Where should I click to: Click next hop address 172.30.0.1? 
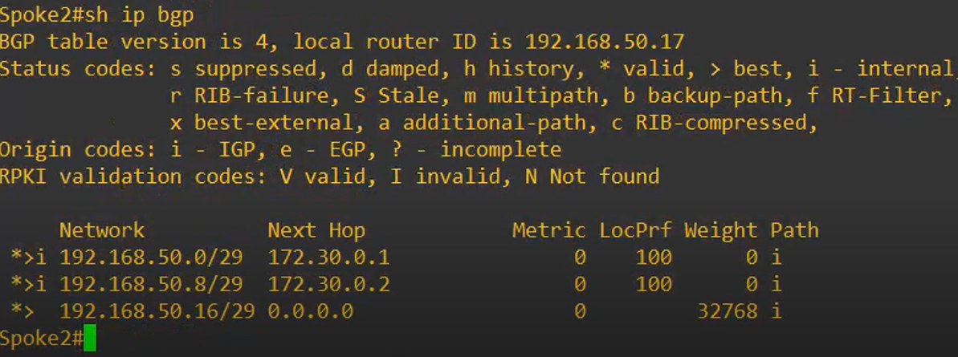point(328,257)
